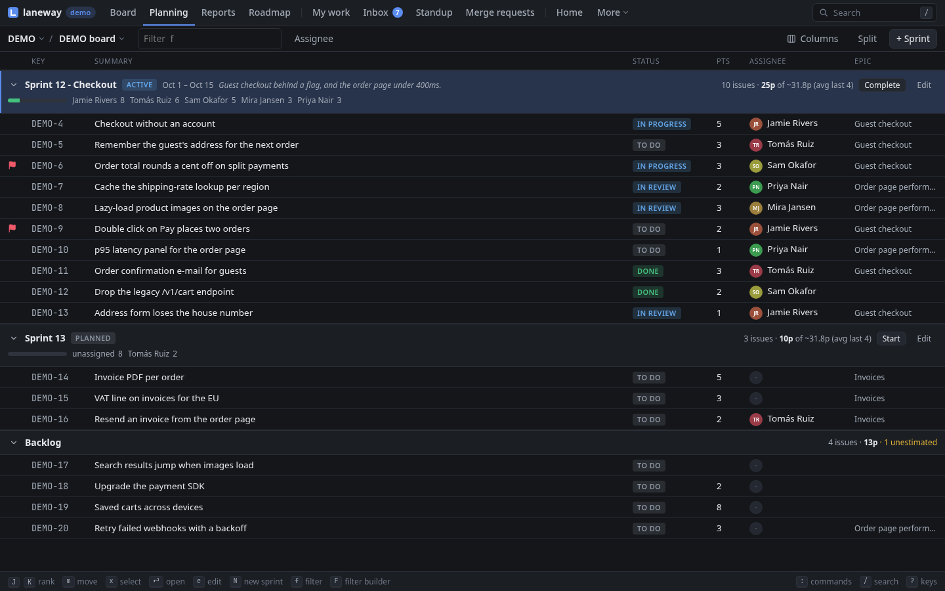Screen dimensions: 945x591
Task: Expand the More menu
Action: (612, 12)
